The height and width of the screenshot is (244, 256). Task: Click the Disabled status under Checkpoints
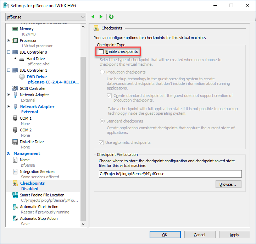(30, 189)
